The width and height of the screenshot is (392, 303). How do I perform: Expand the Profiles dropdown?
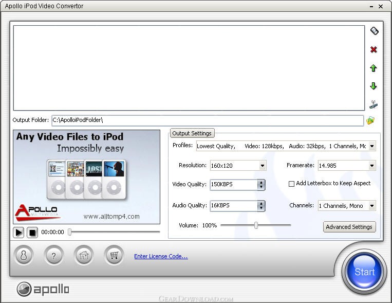pos(372,146)
